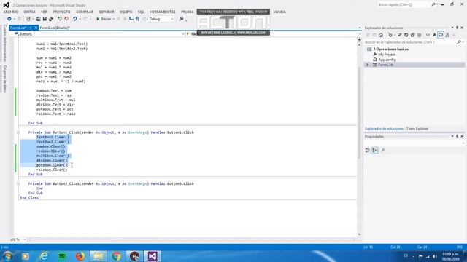Click the Open File toolbar icon
The image size is (467, 262).
tap(38, 19)
